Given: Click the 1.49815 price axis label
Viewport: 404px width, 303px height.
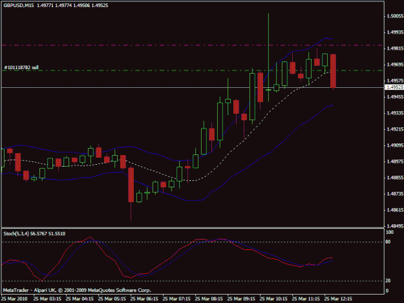Looking at the screenshot, I should click(395, 48).
